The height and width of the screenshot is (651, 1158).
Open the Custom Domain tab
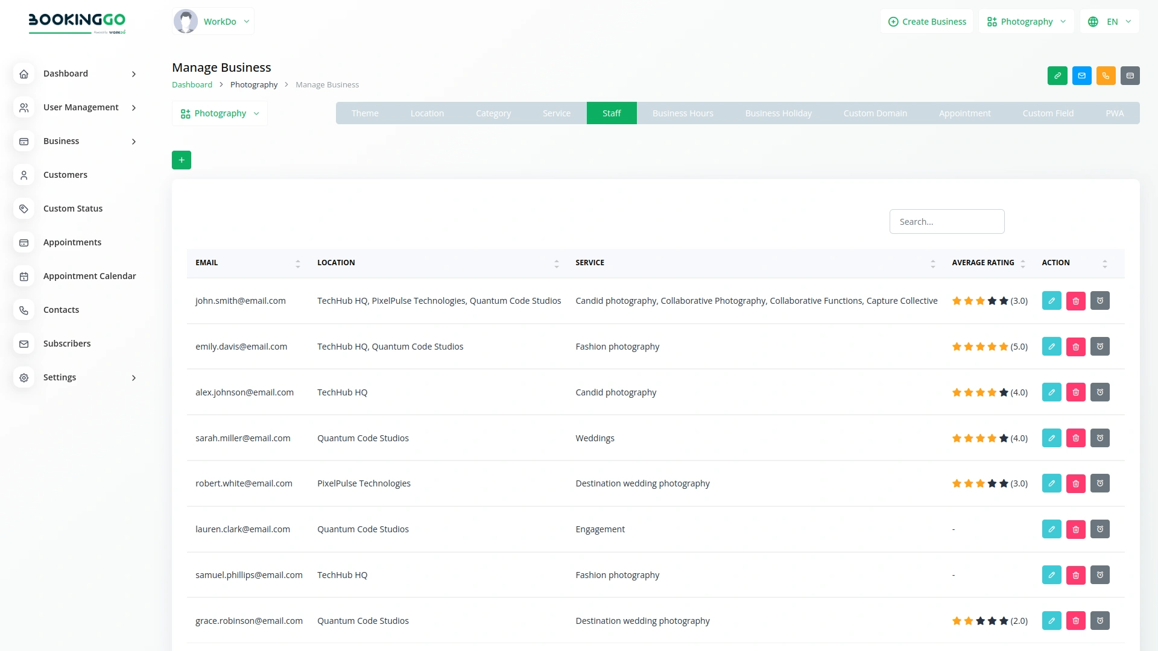(875, 113)
